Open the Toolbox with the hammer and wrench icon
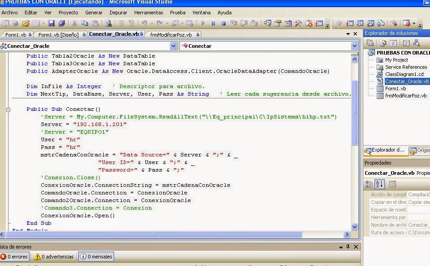The width and height of the screenshot is (430, 266). point(298,24)
